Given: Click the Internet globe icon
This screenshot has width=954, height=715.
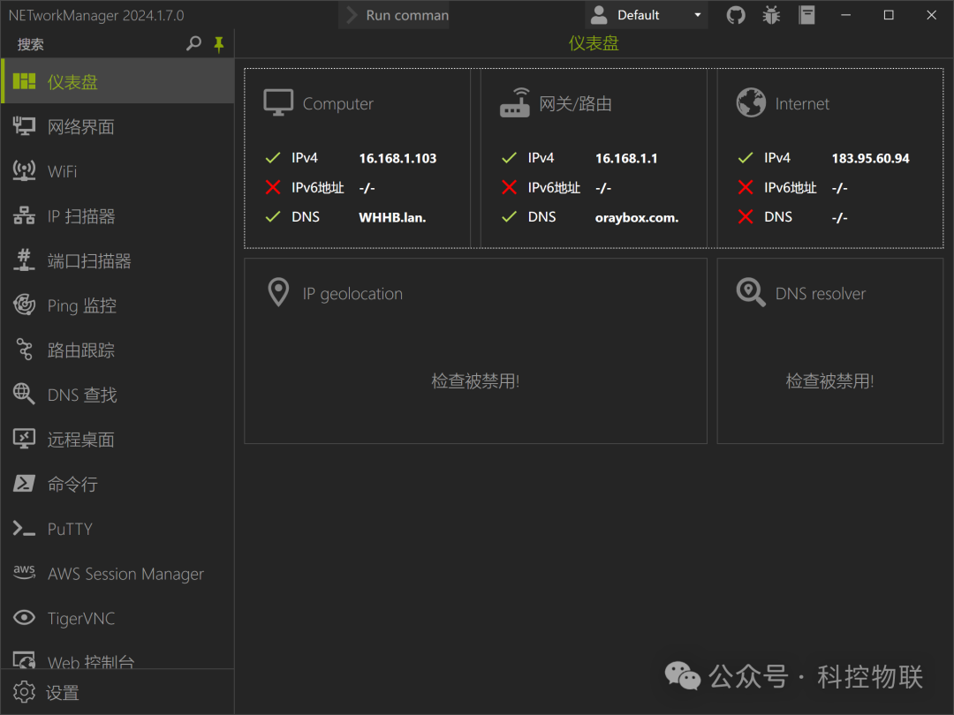Looking at the screenshot, I should [x=751, y=102].
